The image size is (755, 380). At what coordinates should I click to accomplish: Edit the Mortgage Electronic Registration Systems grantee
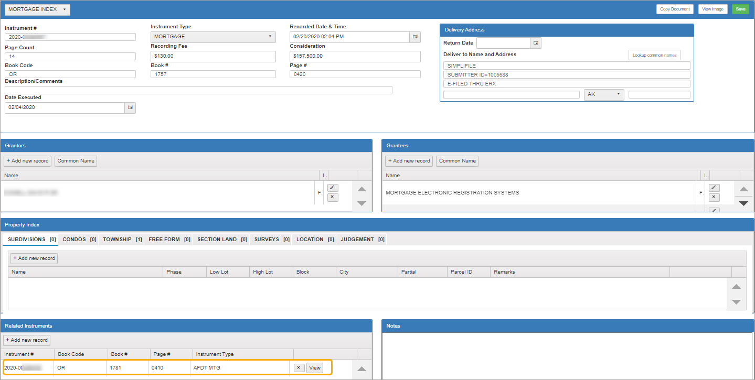[x=714, y=188]
